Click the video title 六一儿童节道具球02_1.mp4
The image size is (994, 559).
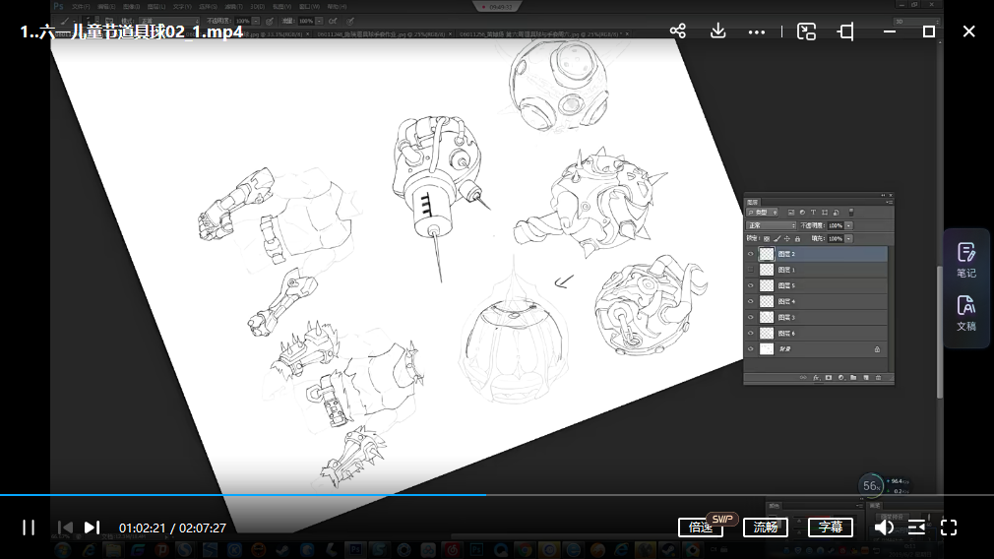(131, 31)
